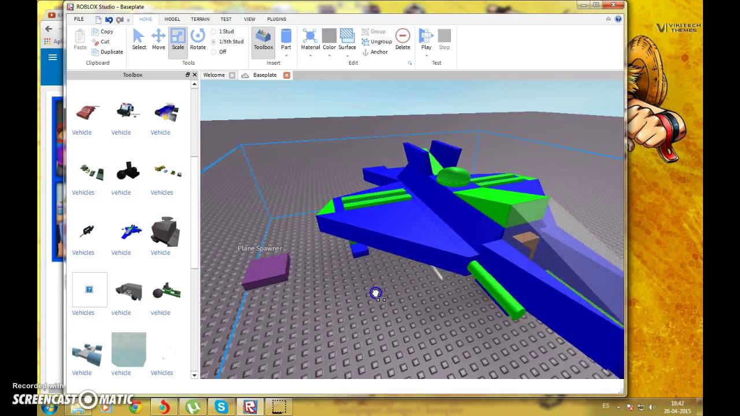Screen dimensions: 740x416
Task: Open the Surface dropdown arrow
Action: click(x=347, y=55)
